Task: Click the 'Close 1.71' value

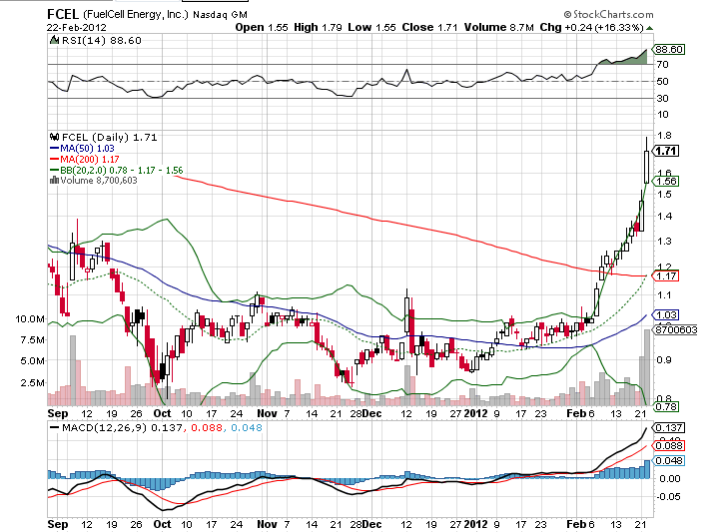Action: click(x=429, y=28)
